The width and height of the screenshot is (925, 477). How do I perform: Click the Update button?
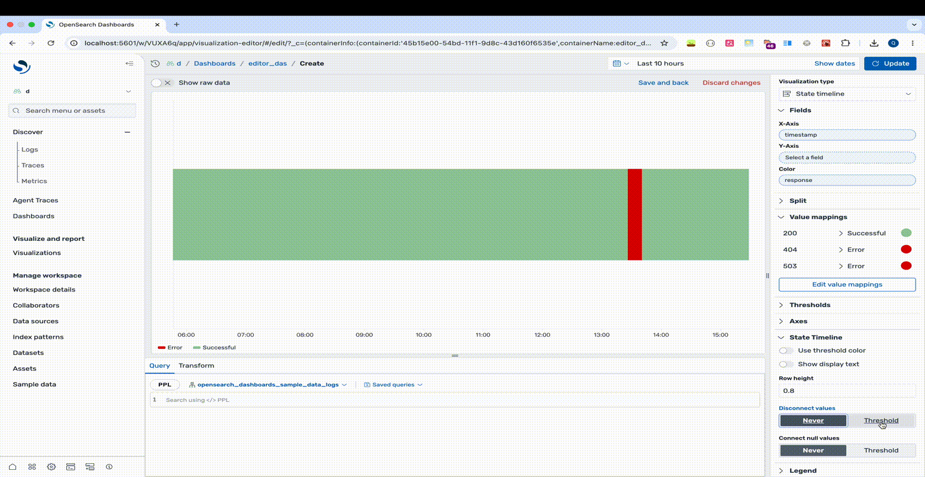click(890, 63)
